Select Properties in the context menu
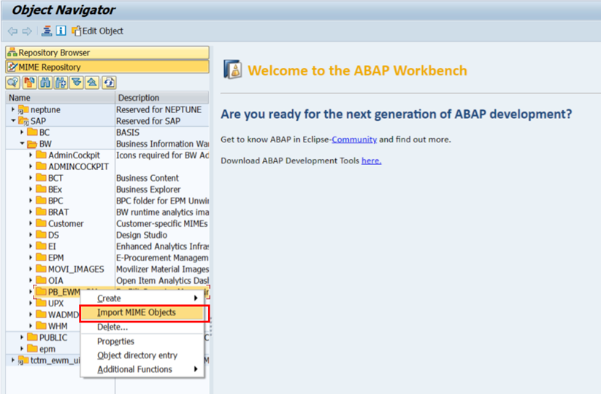The image size is (601, 394). click(115, 341)
